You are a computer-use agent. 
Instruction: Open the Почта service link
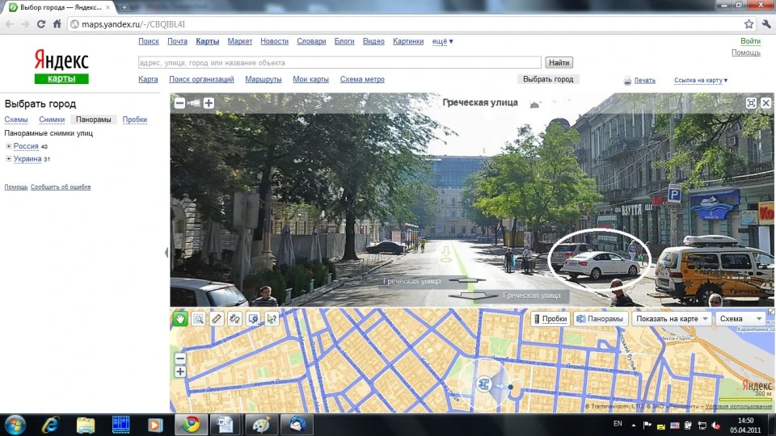click(x=177, y=41)
